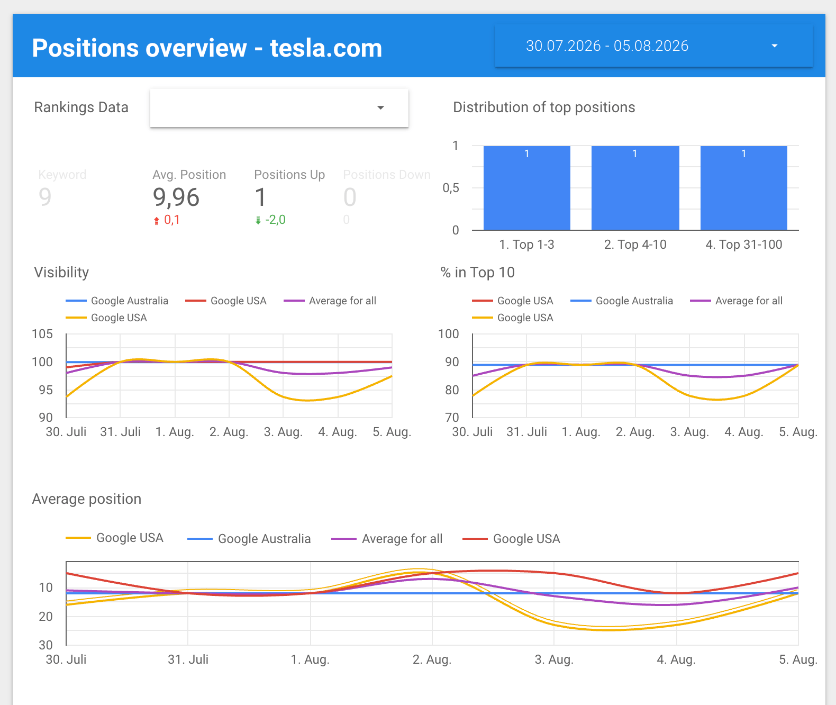The image size is (836, 705).
Task: Toggle yellow Google USA legend in % in Top 10
Action: (513, 318)
